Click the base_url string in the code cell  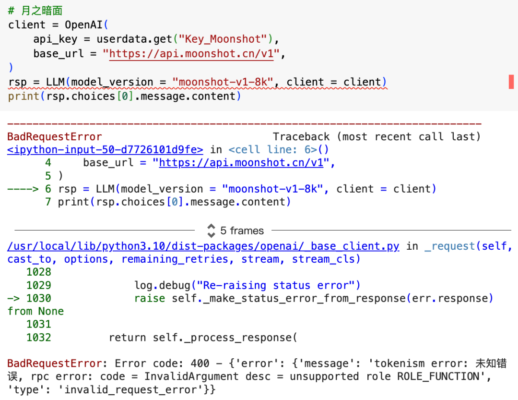click(191, 54)
